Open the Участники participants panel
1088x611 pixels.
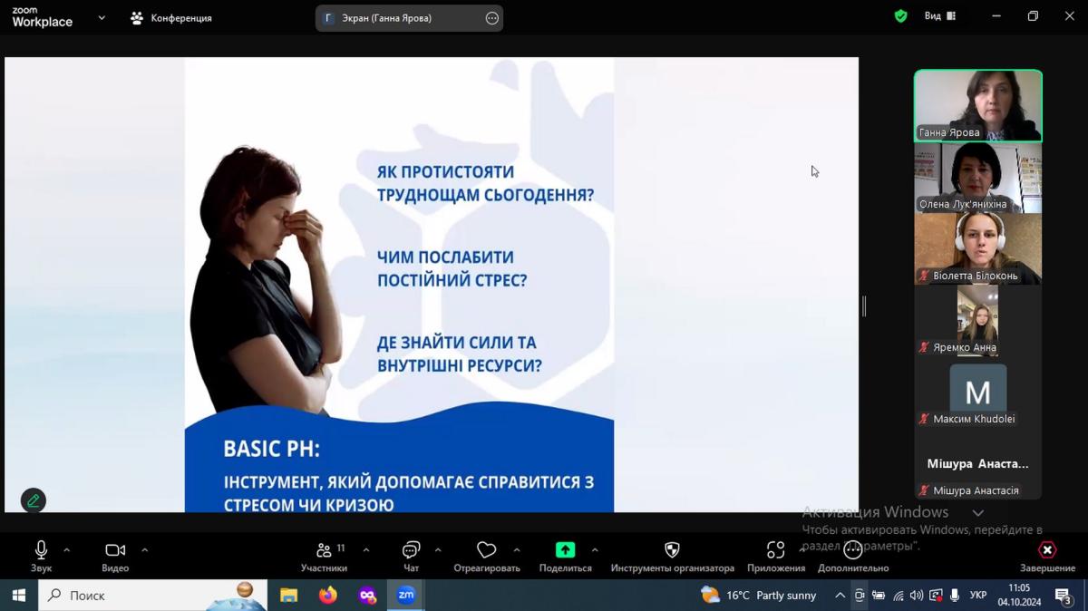[x=325, y=557]
